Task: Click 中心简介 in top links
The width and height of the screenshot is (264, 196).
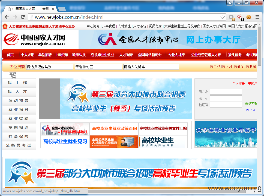Action: click(93, 26)
